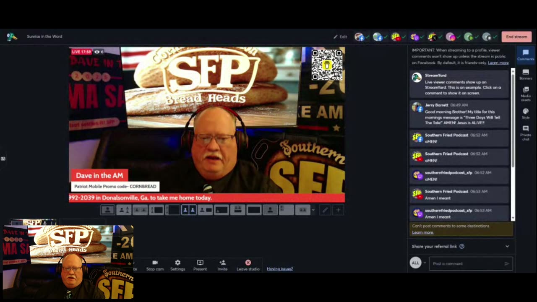This screenshot has height=302, width=537.
Task: Click the Dave in the AM name banner
Action: 99,176
